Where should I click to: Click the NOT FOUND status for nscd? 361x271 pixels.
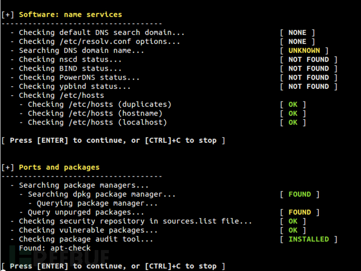[308, 60]
